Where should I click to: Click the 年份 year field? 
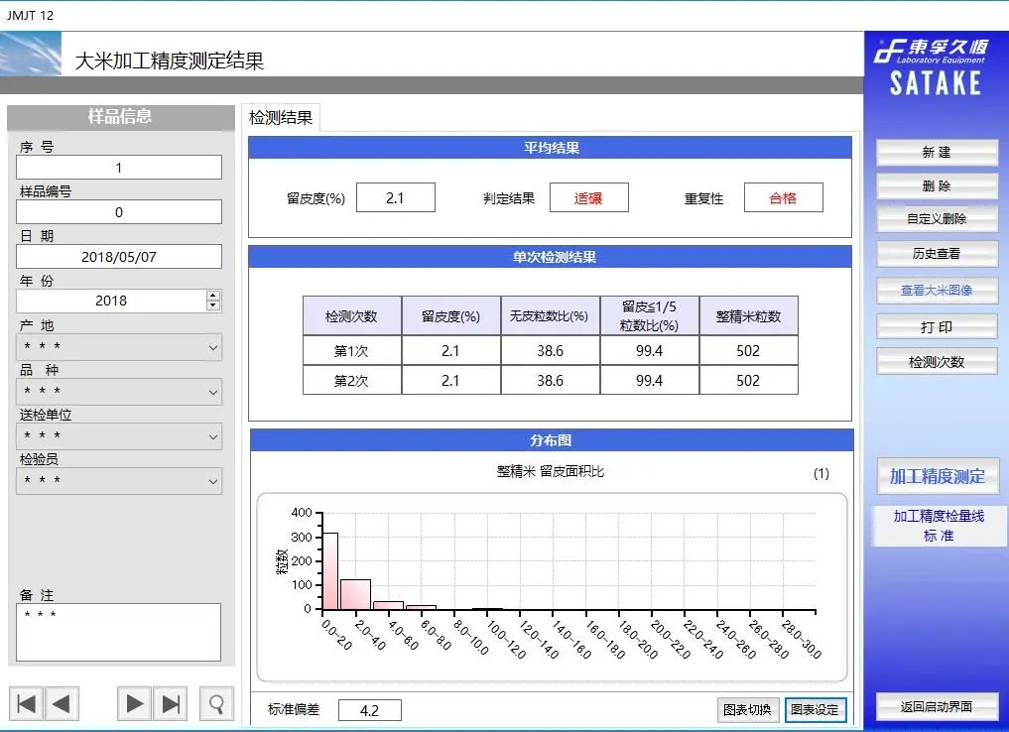[111, 302]
